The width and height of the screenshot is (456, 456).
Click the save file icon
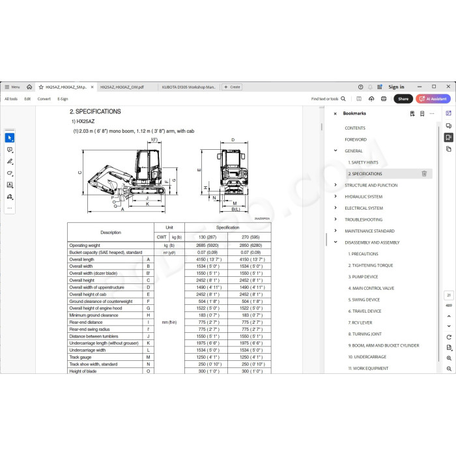click(359, 99)
